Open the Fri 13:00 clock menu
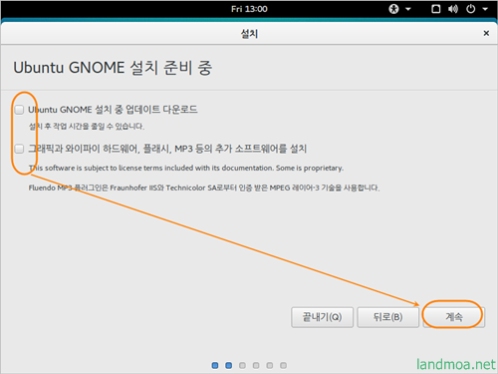The width and height of the screenshot is (498, 374). (249, 9)
